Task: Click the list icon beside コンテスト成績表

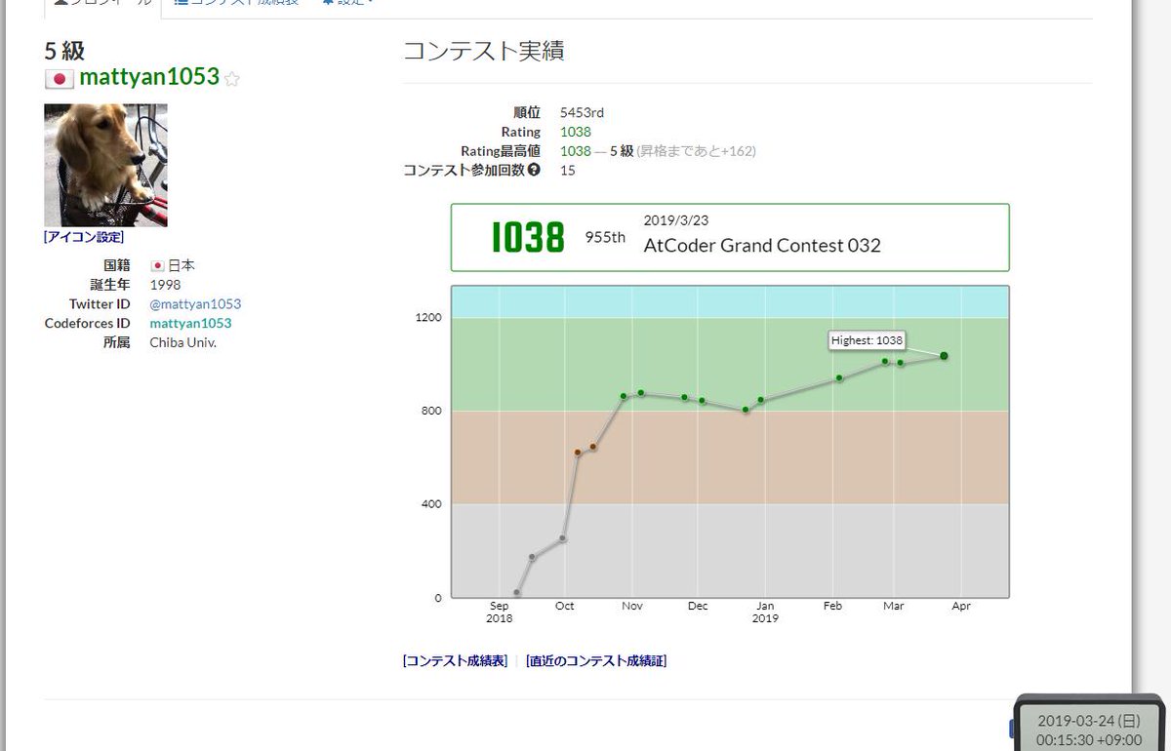Action: point(181,3)
